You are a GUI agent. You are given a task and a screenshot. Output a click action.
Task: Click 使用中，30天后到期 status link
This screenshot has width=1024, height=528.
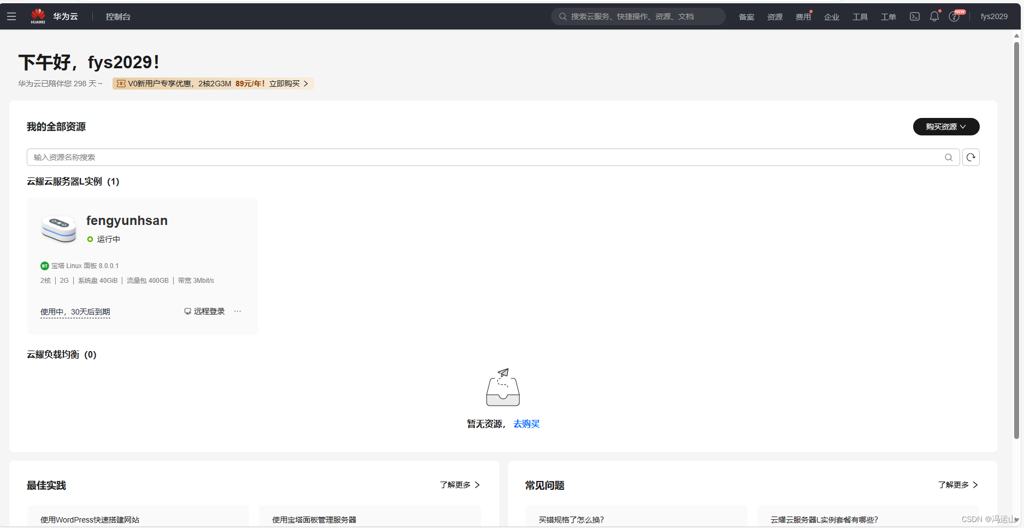point(75,312)
